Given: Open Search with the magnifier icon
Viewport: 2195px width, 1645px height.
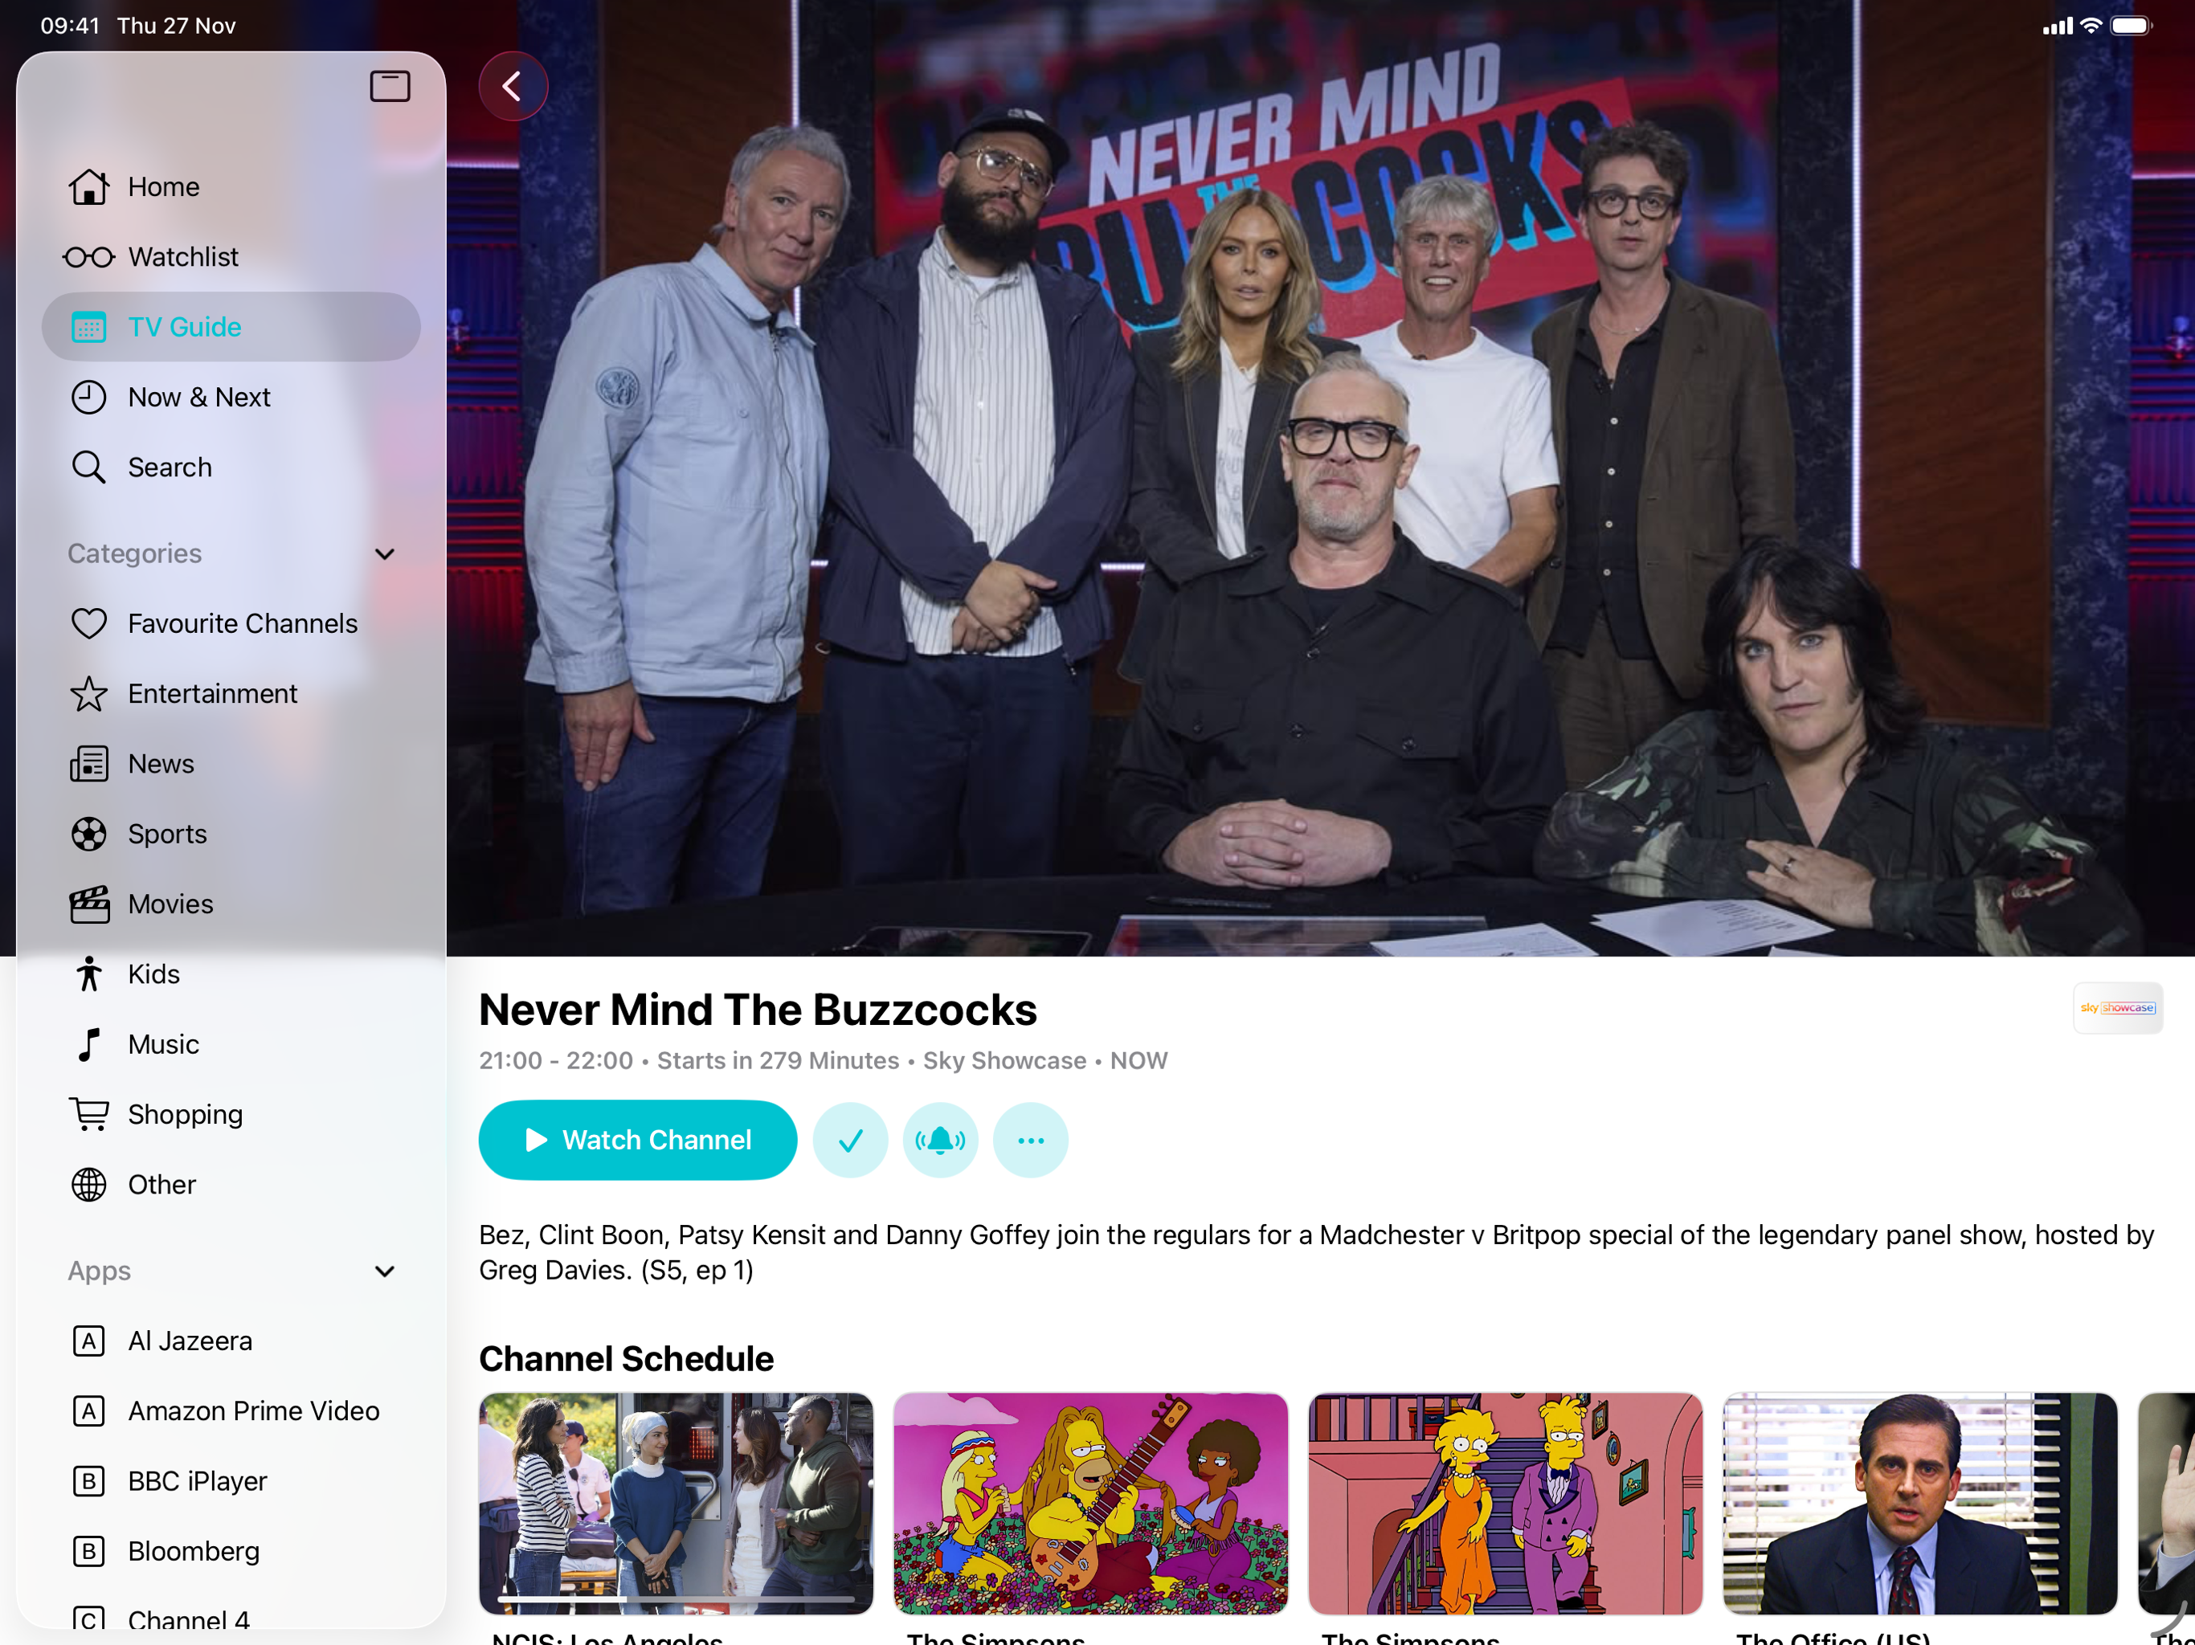Looking at the screenshot, I should pos(88,467).
